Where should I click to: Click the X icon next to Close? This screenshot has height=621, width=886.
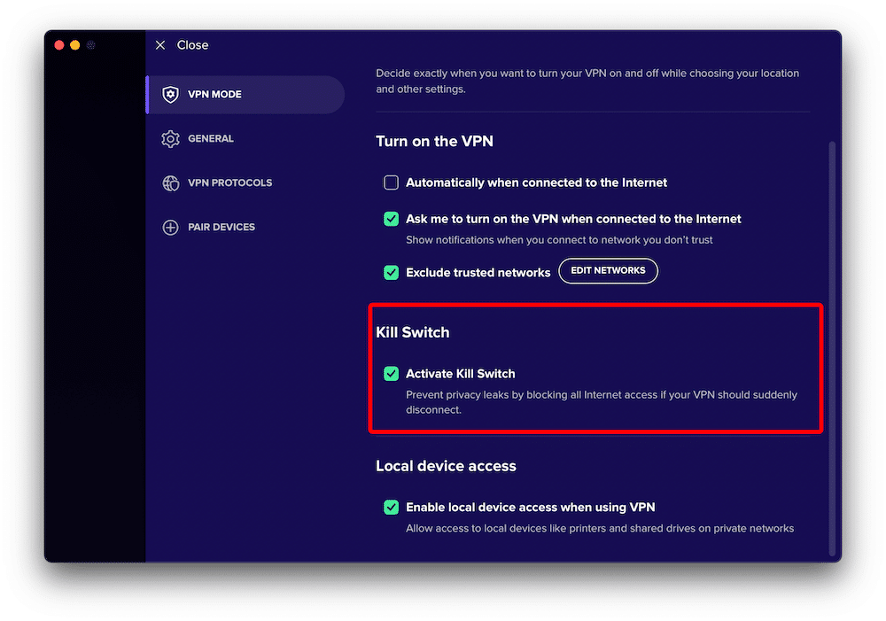click(159, 45)
